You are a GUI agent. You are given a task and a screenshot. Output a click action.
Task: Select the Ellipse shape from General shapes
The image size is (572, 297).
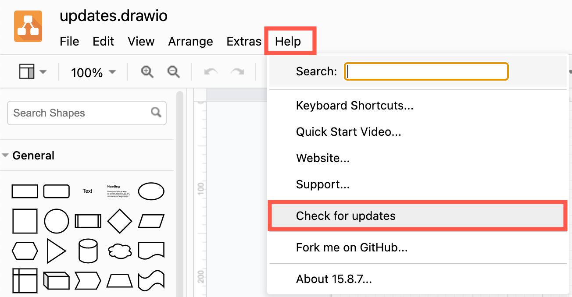(x=151, y=191)
